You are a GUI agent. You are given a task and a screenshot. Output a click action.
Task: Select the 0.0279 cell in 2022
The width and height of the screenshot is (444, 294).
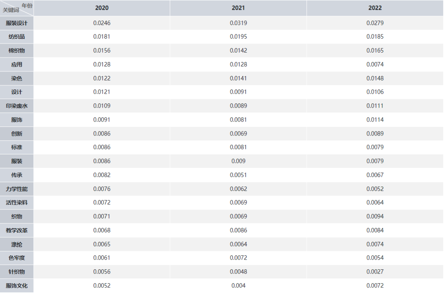coord(375,23)
